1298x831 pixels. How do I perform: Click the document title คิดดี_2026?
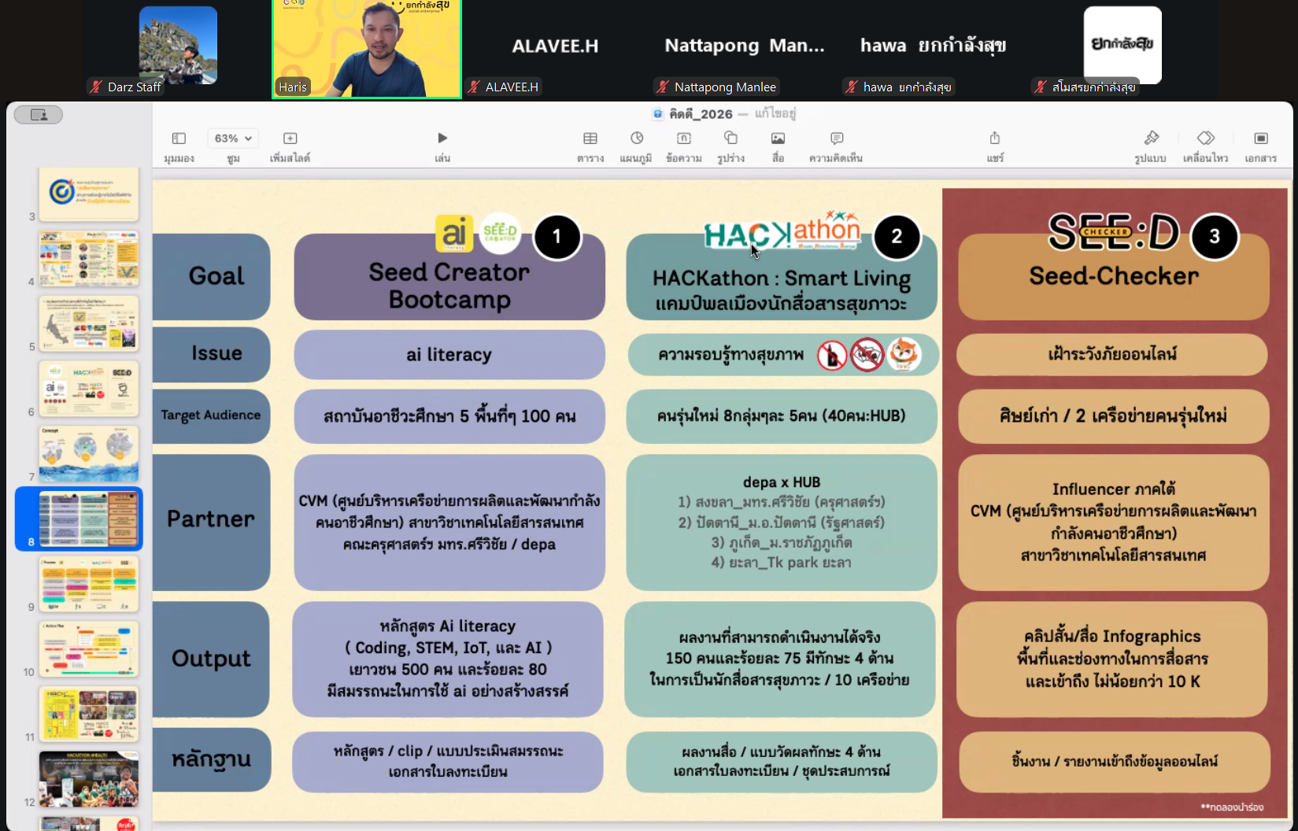(701, 114)
